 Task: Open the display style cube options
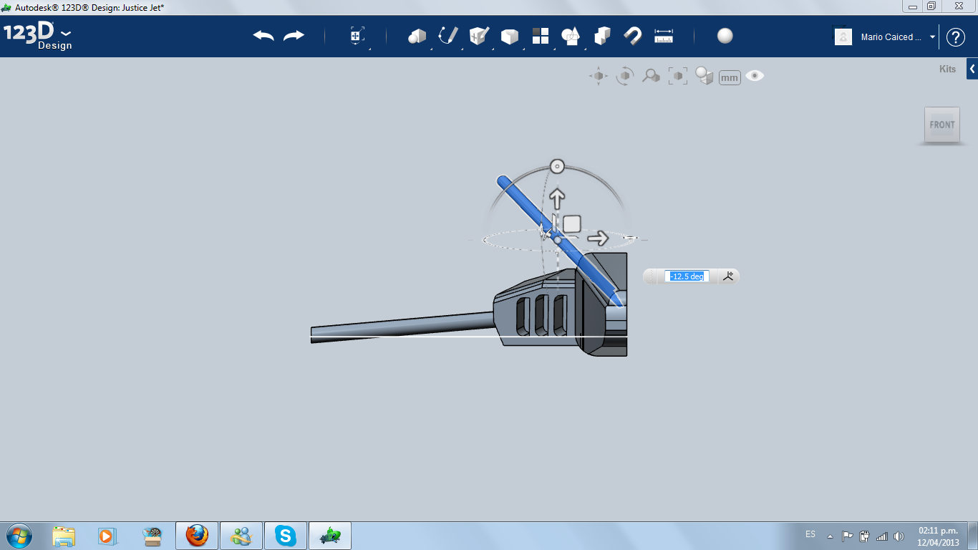point(705,76)
